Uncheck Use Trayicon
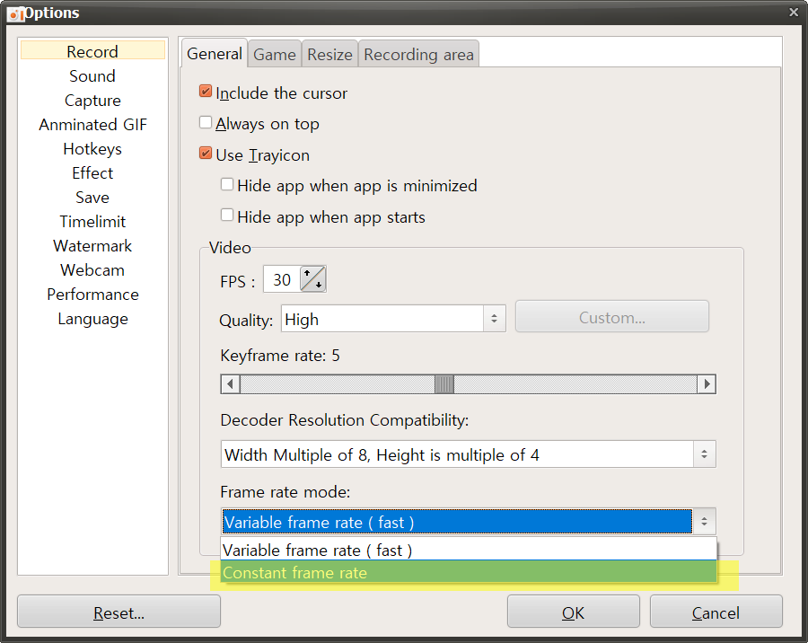 [206, 154]
